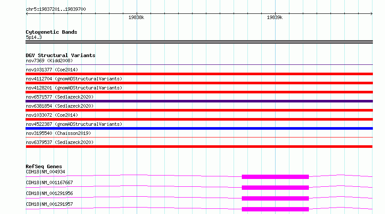Image resolution: width=385 pixels, height=214 pixels.
Task: Open variant label nsv6381854 (Sedlazeck2020)
Action: point(60,106)
